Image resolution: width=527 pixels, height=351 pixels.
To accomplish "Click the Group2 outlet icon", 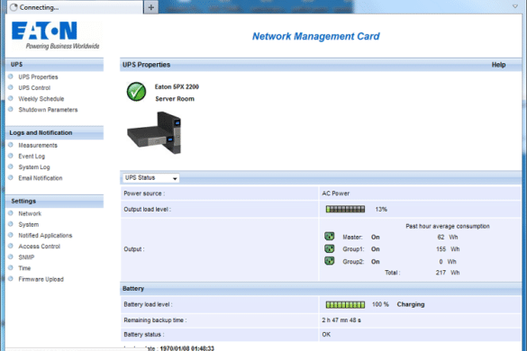I will [330, 261].
